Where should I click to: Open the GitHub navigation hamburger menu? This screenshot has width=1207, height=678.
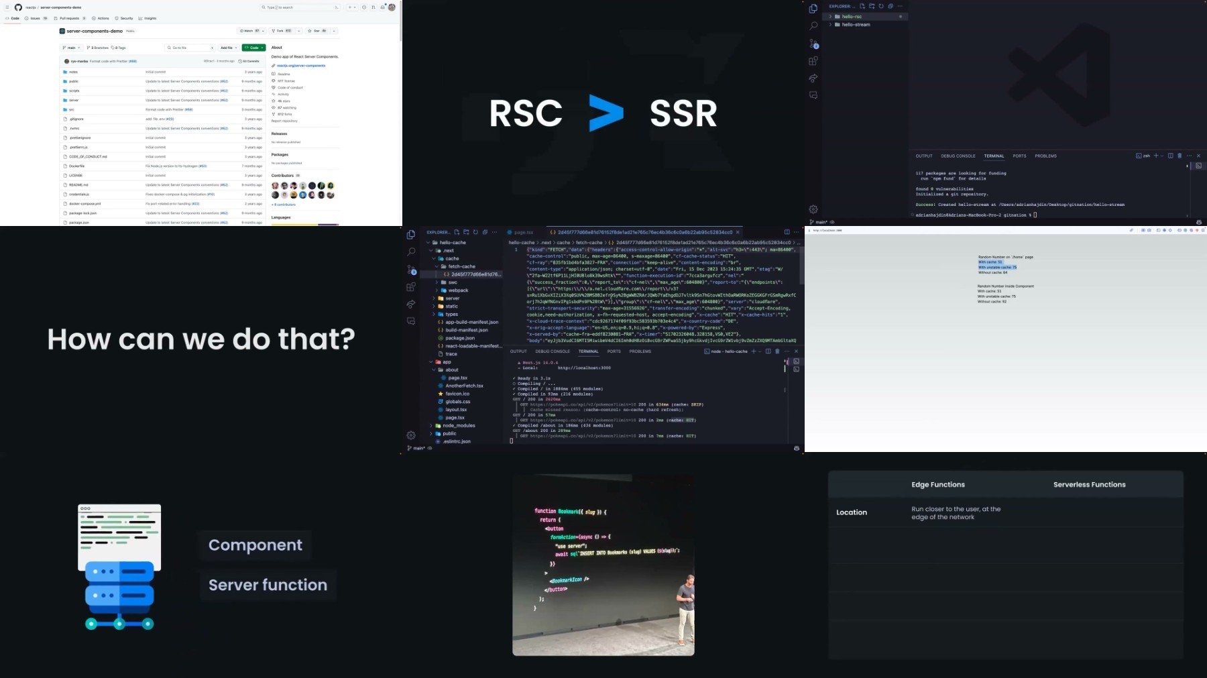click(7, 7)
